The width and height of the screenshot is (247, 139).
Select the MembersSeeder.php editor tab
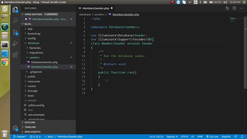click(96, 8)
